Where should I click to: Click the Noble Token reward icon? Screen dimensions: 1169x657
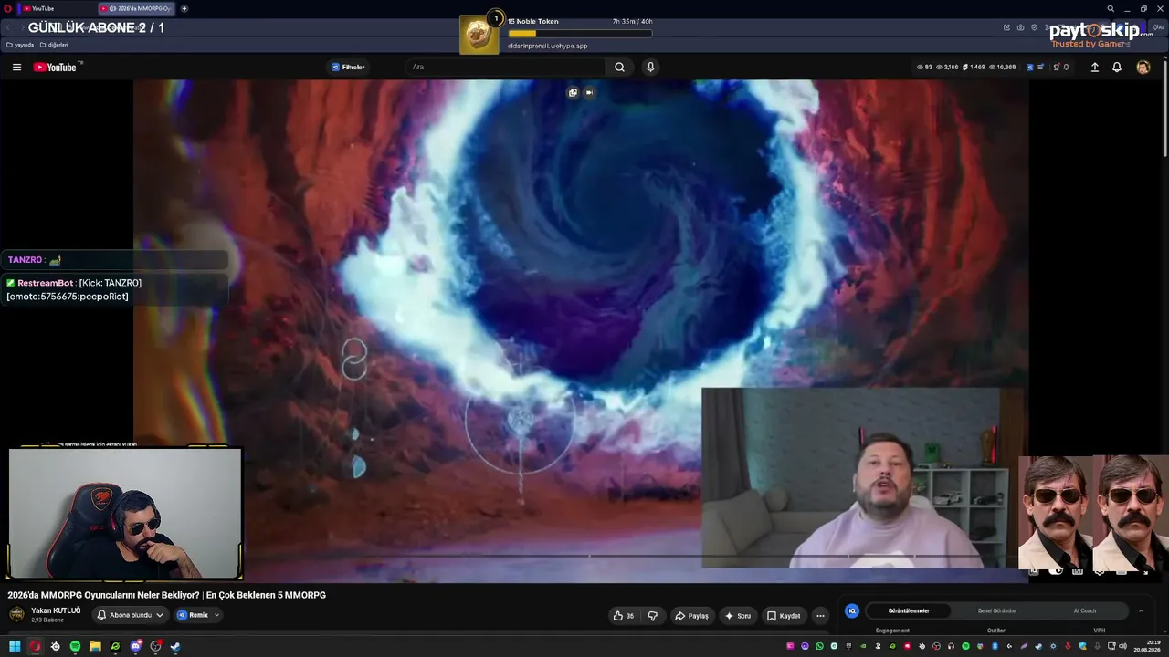pos(479,34)
